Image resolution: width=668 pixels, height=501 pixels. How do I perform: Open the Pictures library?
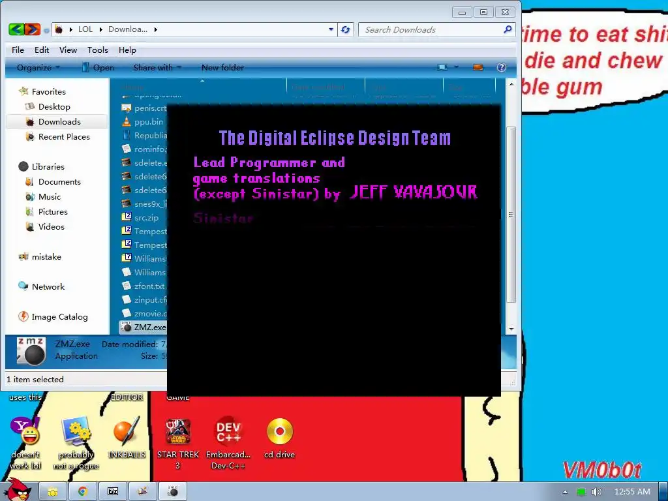point(53,212)
